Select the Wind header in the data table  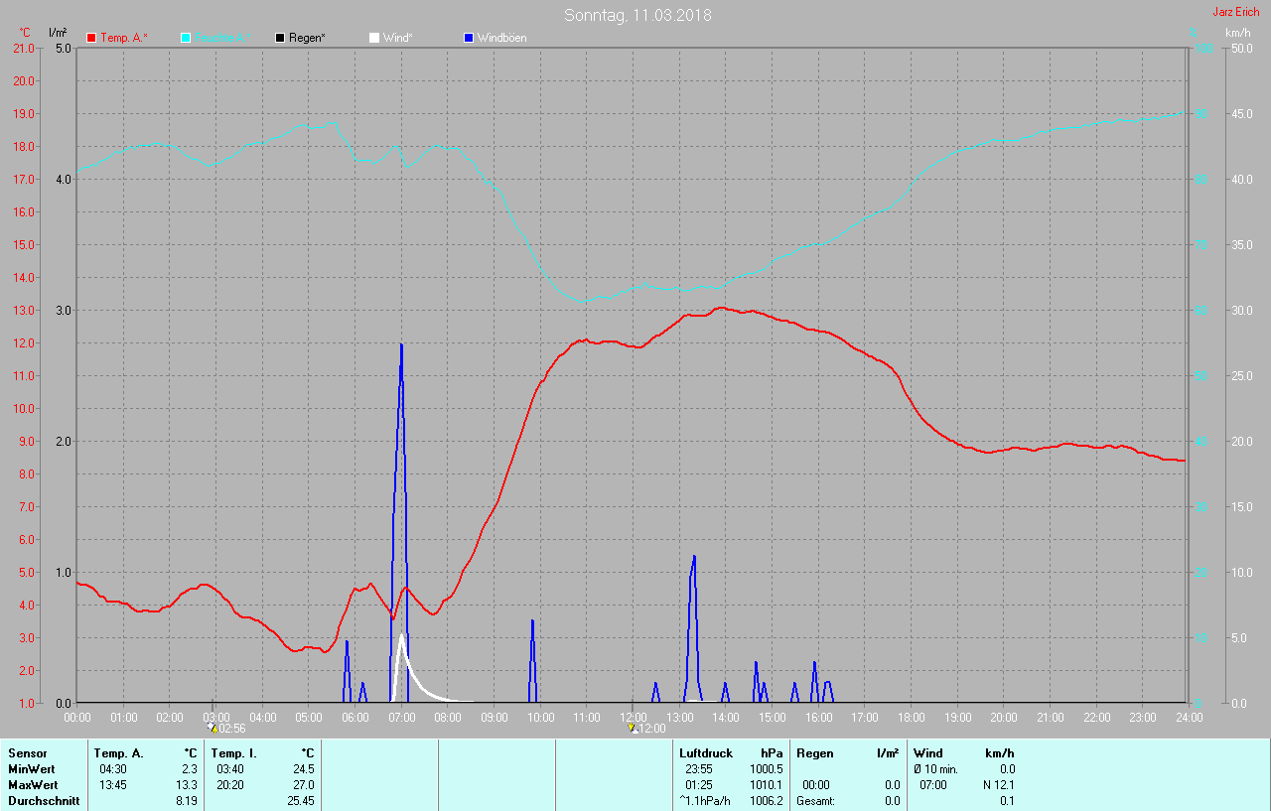(x=928, y=753)
